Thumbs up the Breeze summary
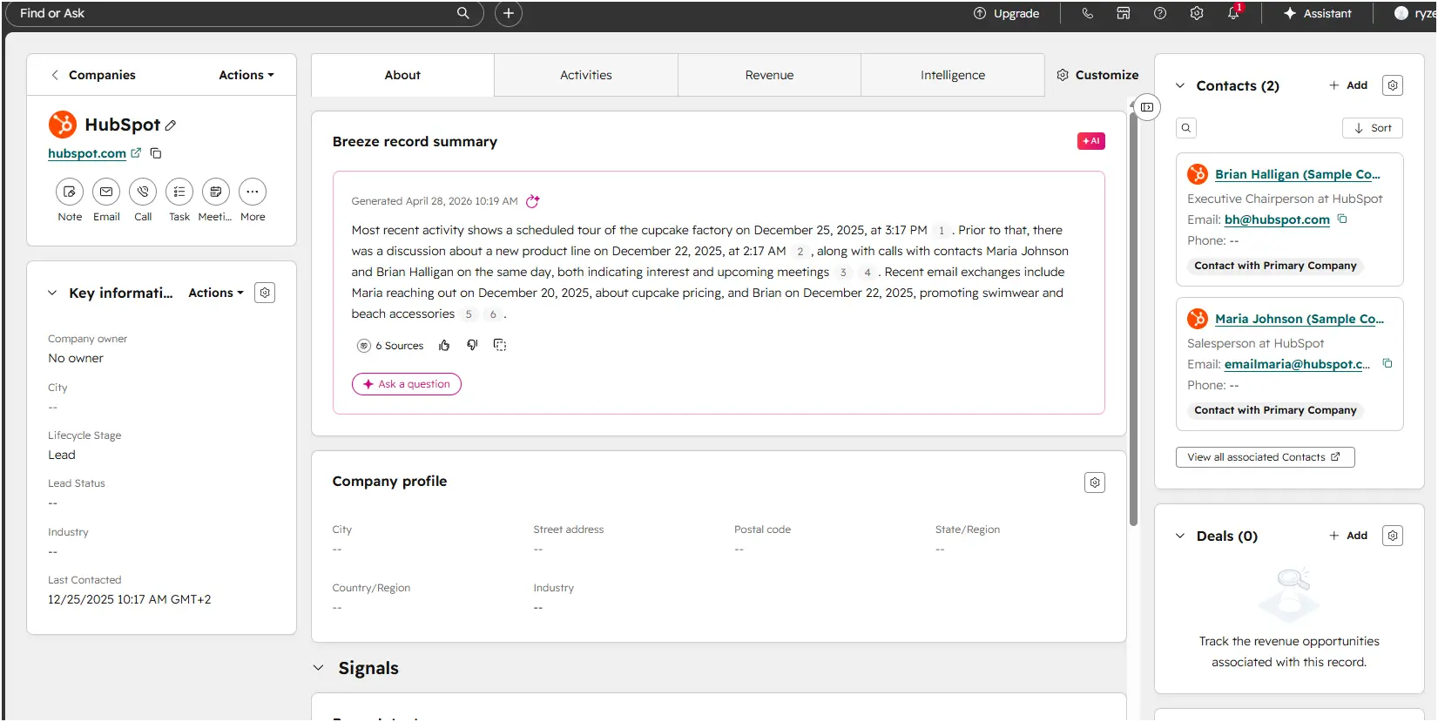The height and width of the screenshot is (722, 1438). point(444,346)
